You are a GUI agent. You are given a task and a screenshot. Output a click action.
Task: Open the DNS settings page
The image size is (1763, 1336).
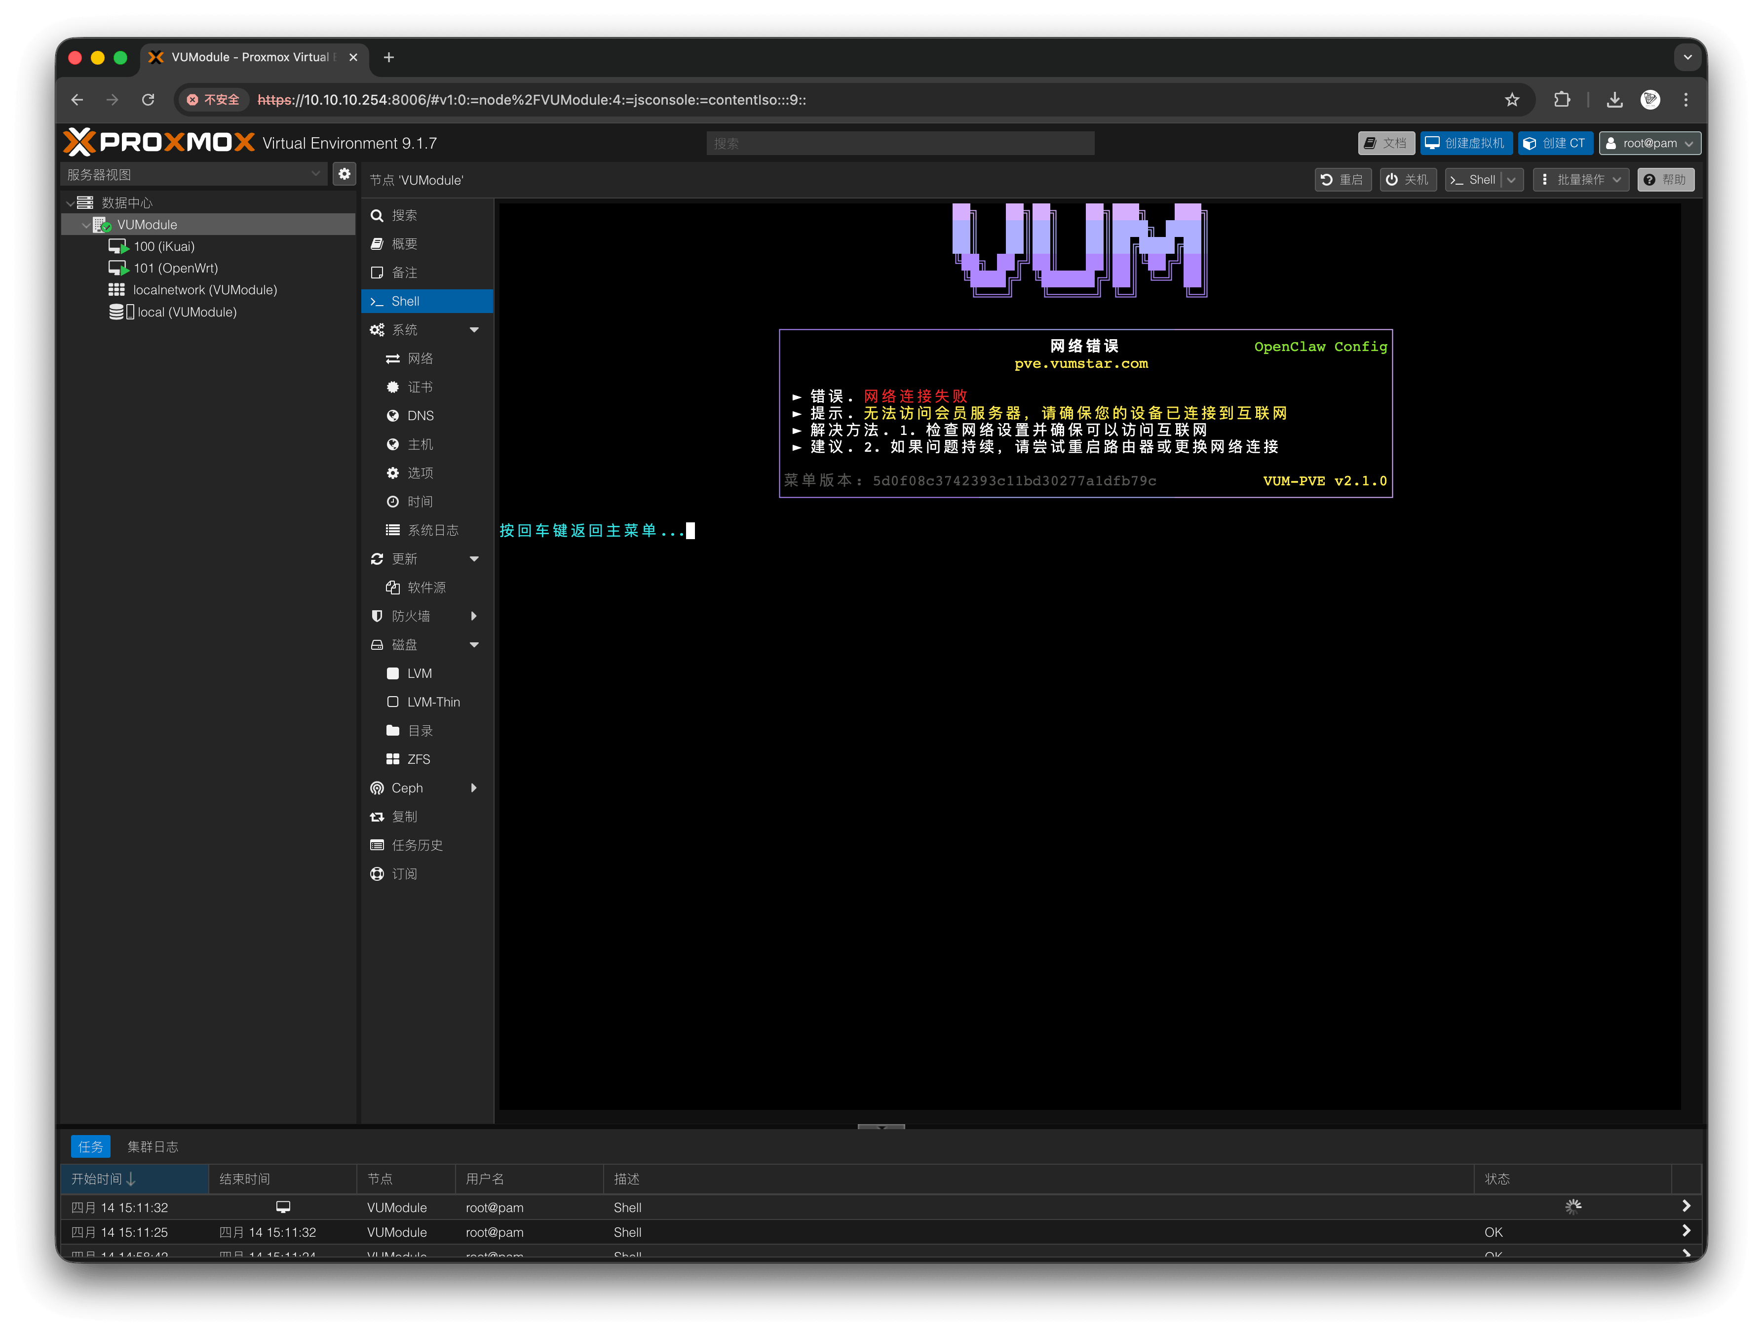(x=426, y=416)
